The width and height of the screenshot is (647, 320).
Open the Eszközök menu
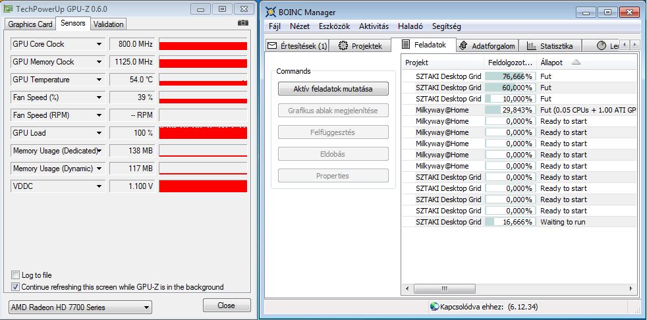tap(334, 26)
